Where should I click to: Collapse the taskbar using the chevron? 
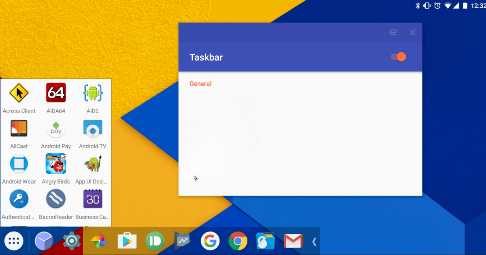coord(314,241)
